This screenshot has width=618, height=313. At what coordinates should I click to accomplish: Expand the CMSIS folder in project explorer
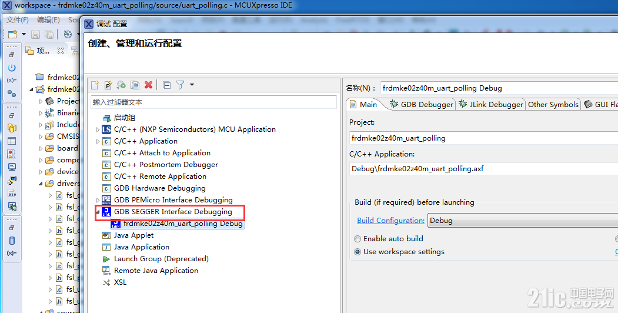(41, 136)
